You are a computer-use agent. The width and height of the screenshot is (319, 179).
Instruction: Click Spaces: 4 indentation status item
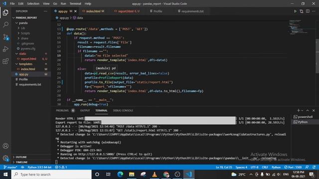(241, 167)
